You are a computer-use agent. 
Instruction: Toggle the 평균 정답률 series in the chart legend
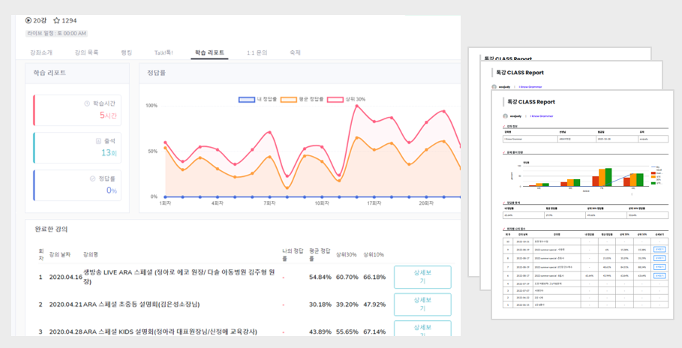click(302, 99)
